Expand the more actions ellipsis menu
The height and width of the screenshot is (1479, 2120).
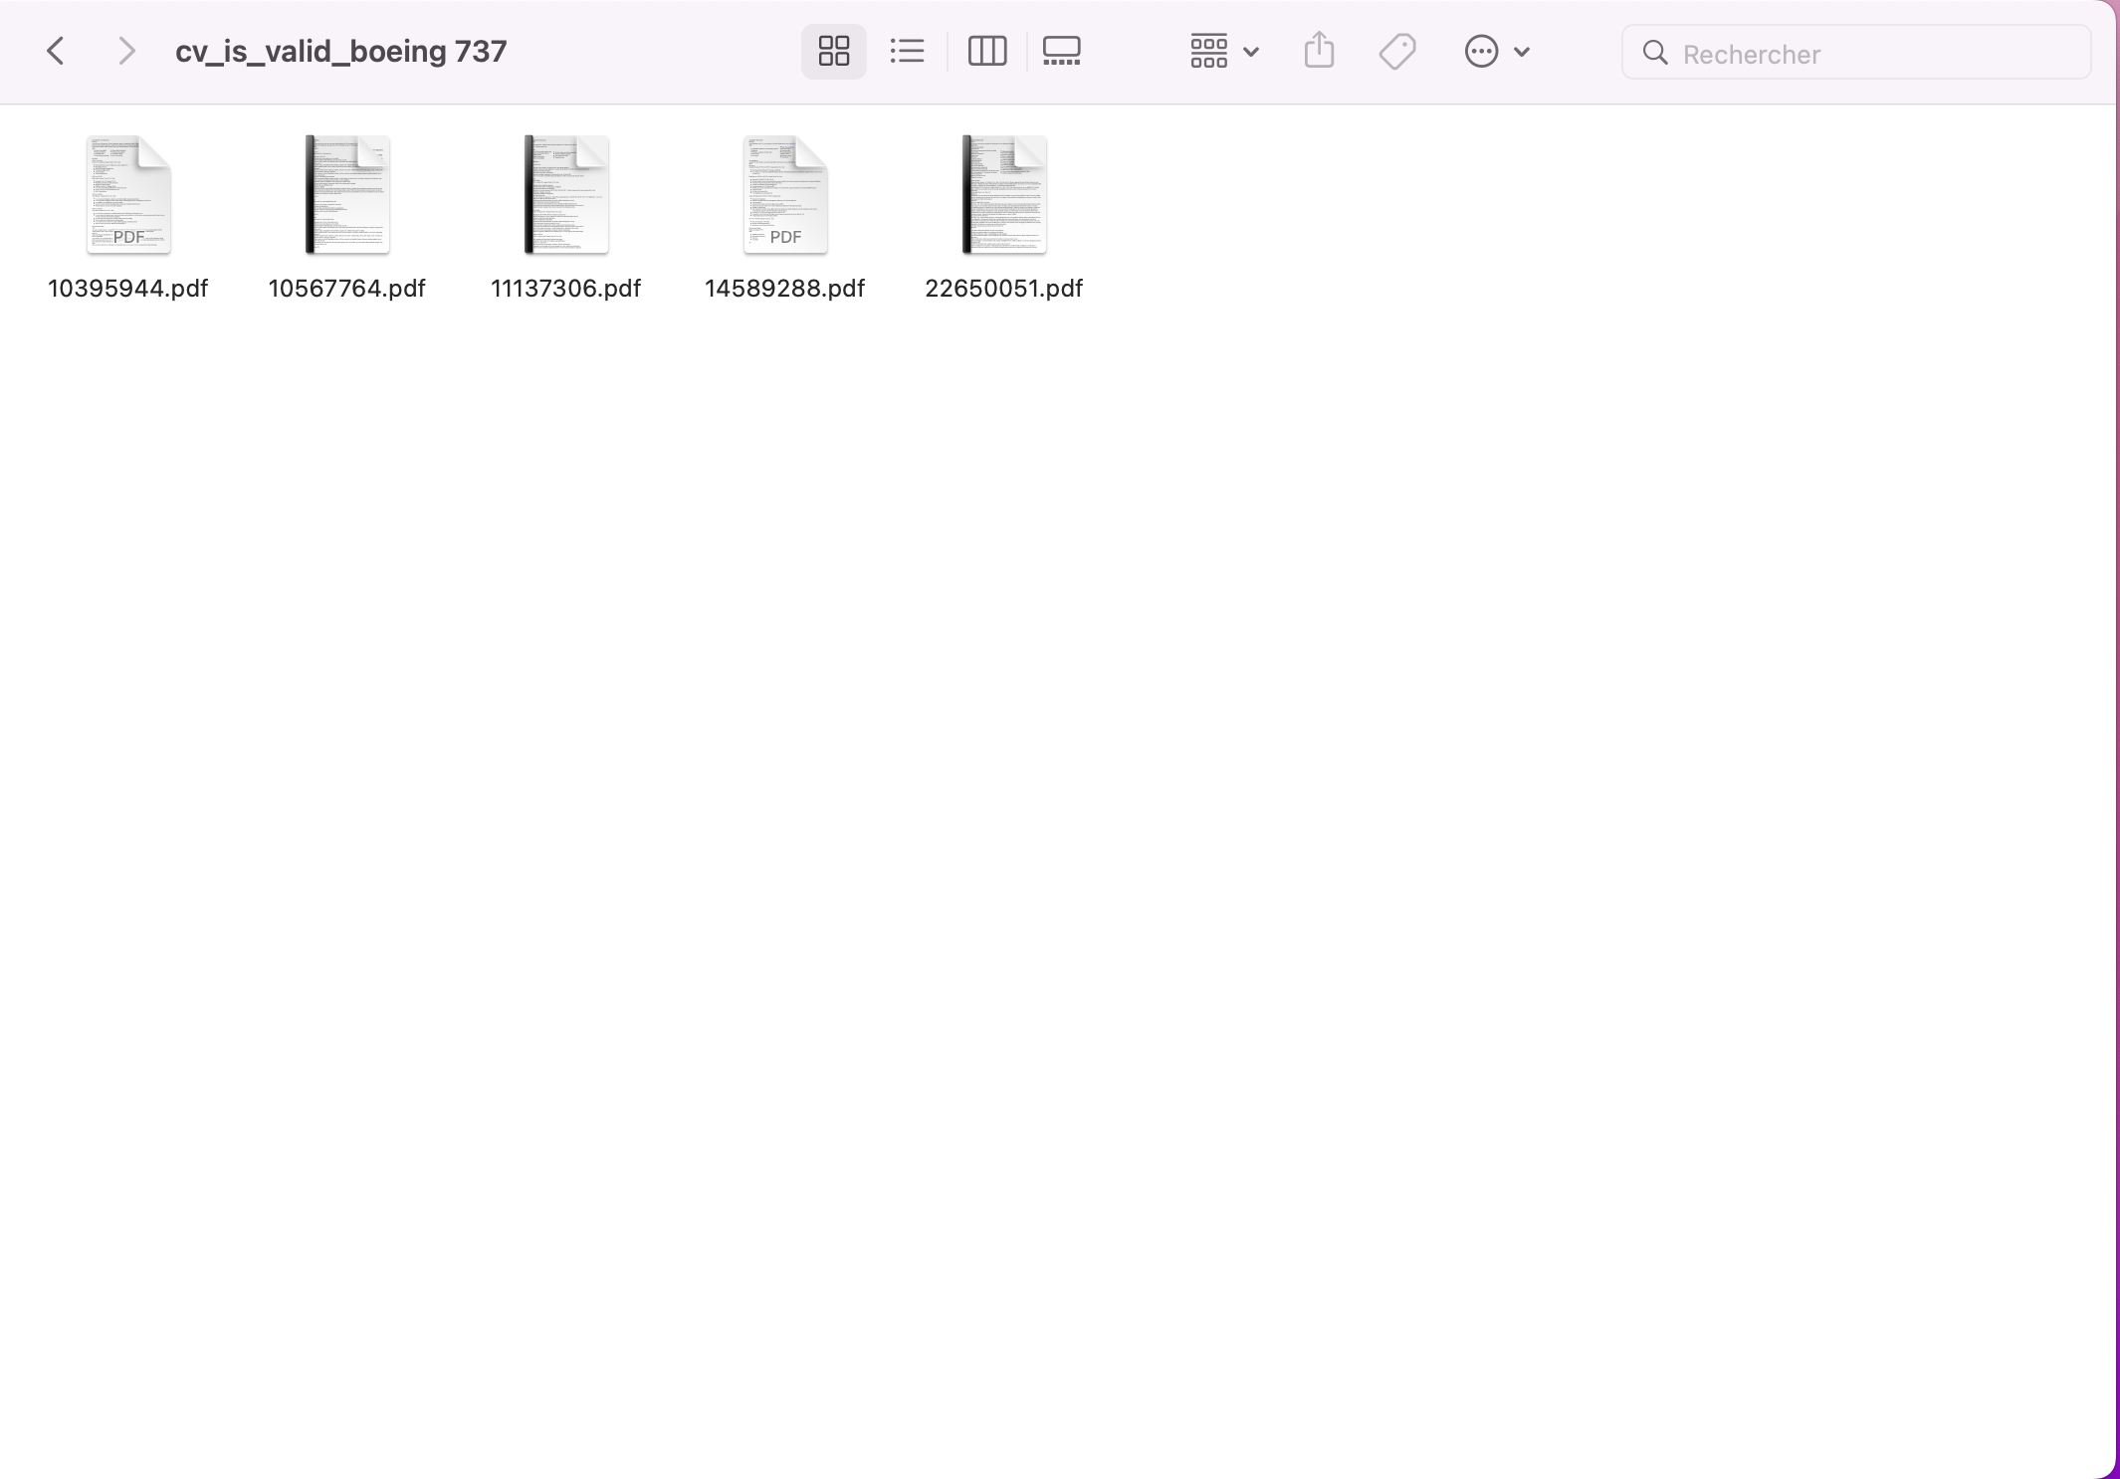pos(1482,51)
